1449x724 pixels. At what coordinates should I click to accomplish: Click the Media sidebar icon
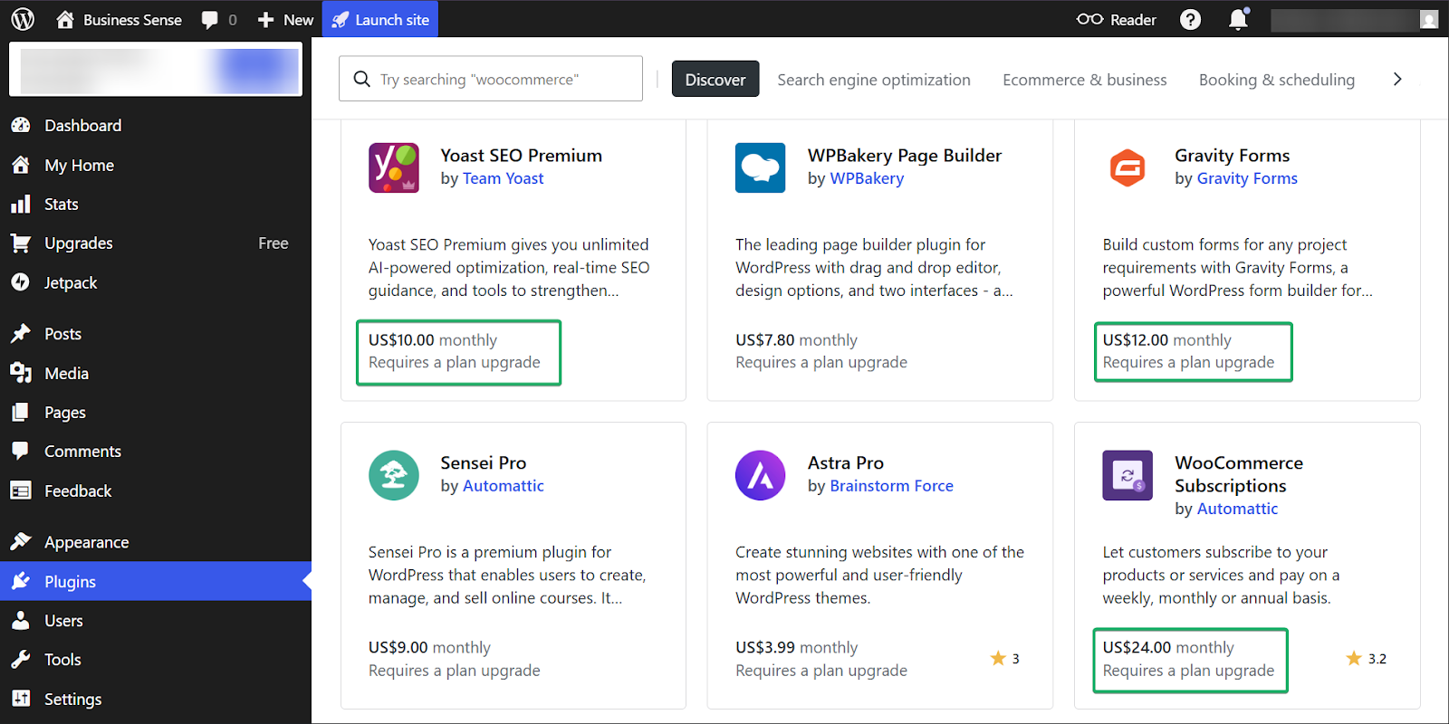coord(21,373)
